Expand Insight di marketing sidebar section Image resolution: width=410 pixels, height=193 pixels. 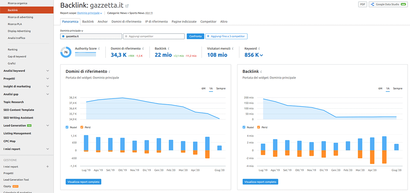(47, 86)
